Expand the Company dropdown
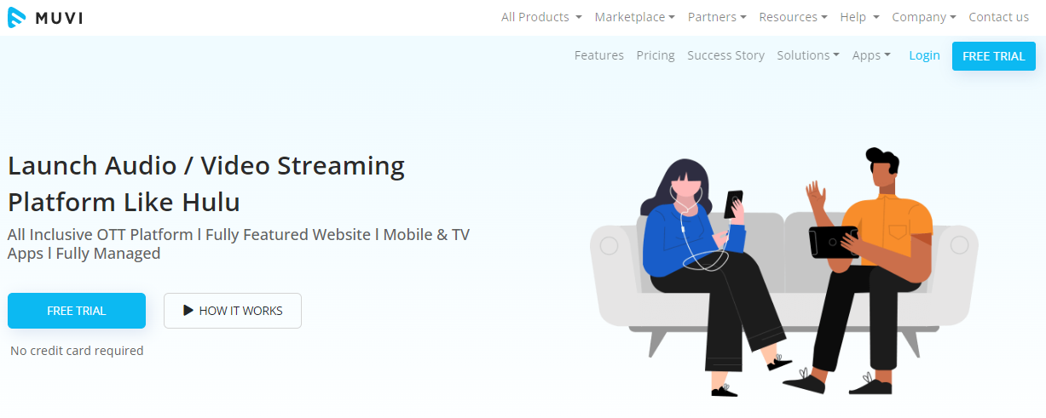This screenshot has width=1046, height=418. [x=924, y=17]
